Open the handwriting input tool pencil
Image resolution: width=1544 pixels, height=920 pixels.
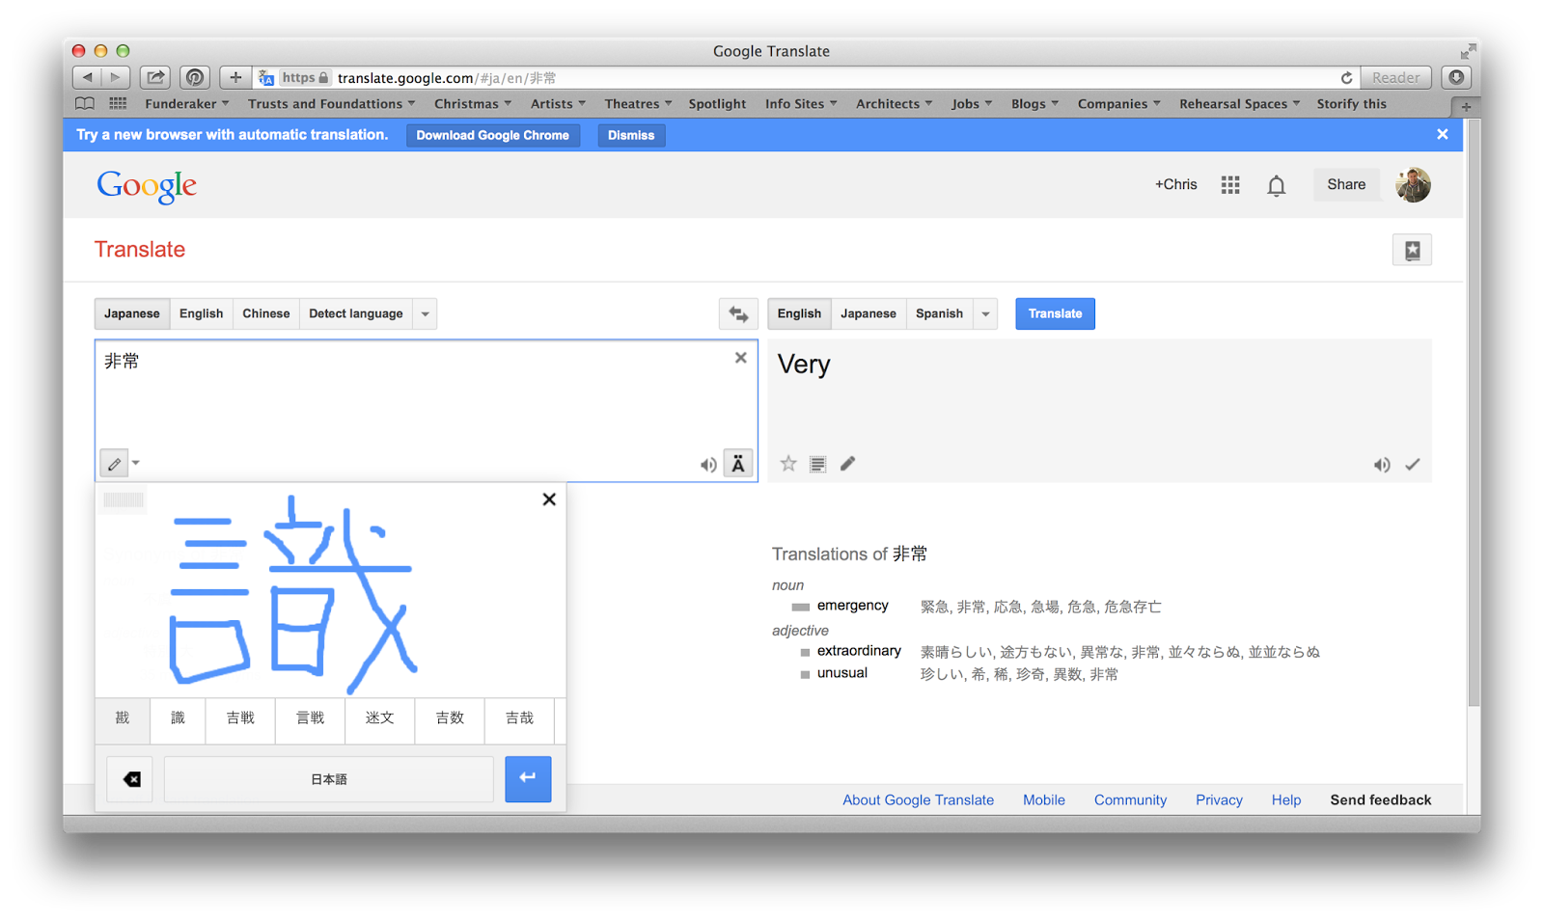click(x=114, y=464)
